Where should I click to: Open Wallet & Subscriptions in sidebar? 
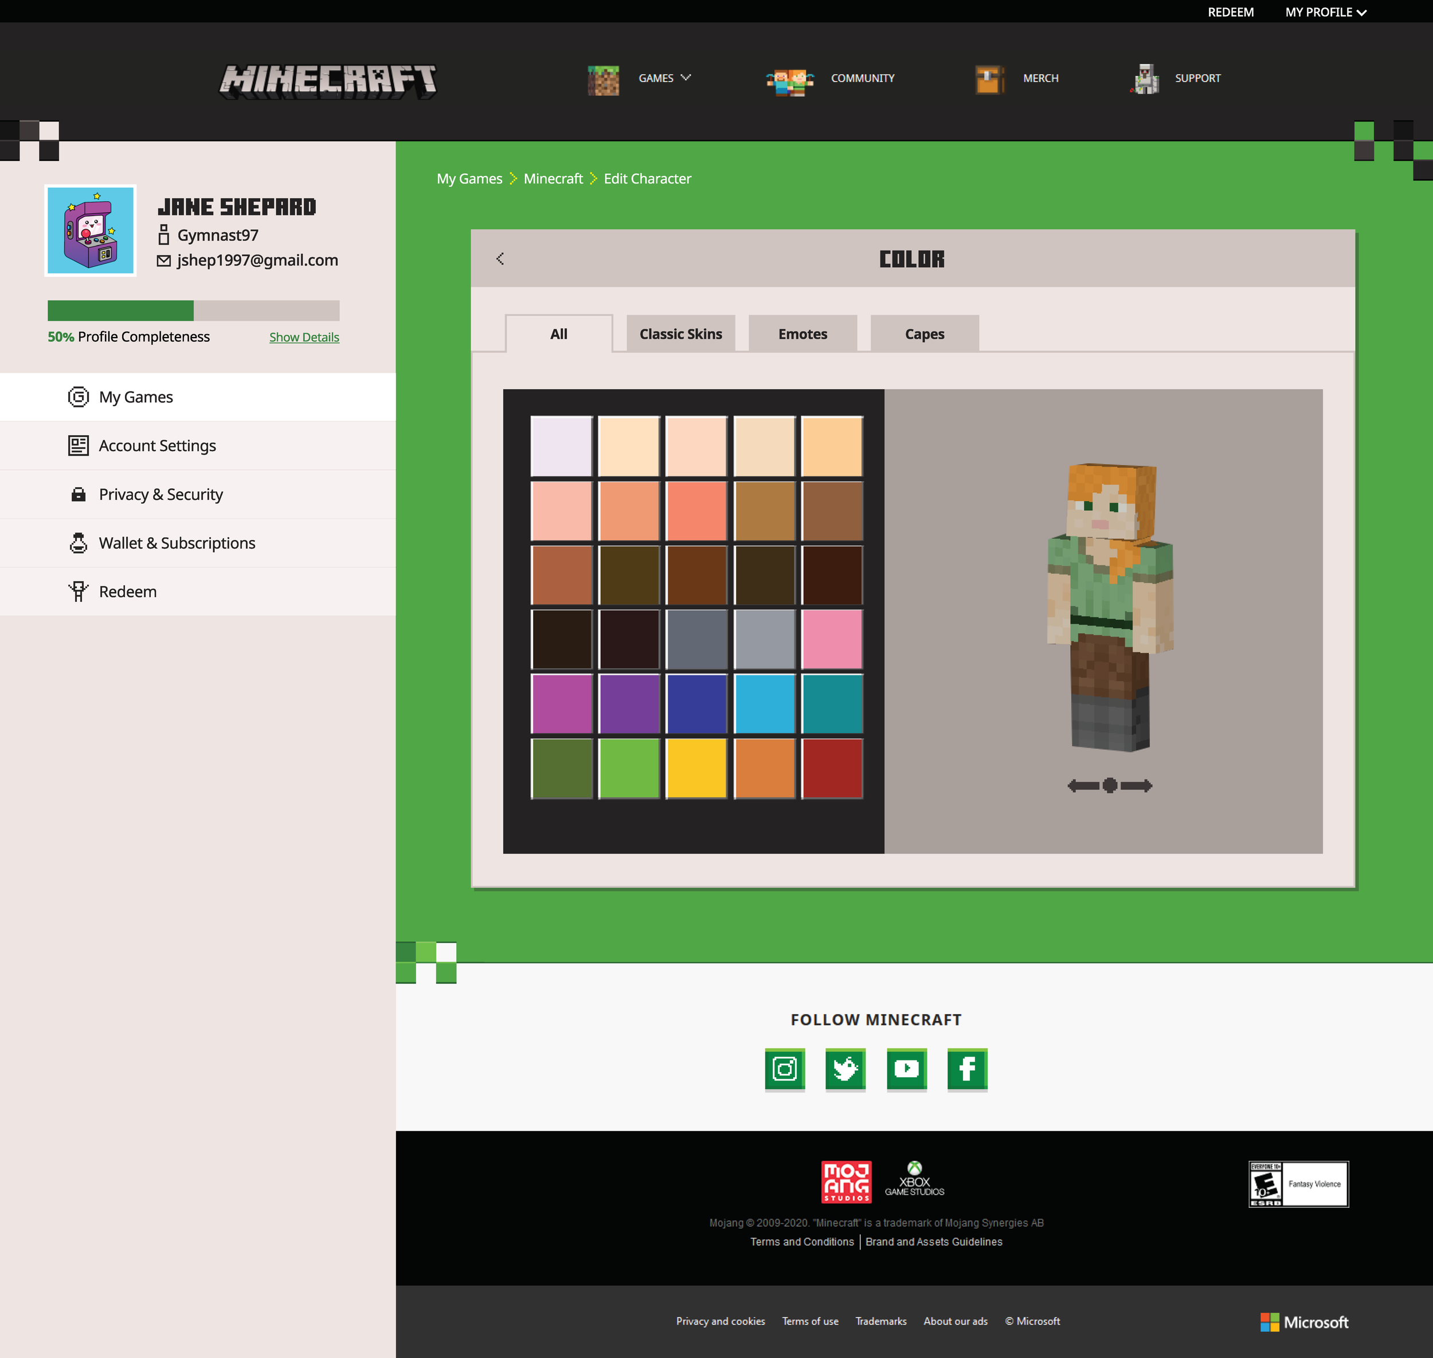[x=177, y=543]
